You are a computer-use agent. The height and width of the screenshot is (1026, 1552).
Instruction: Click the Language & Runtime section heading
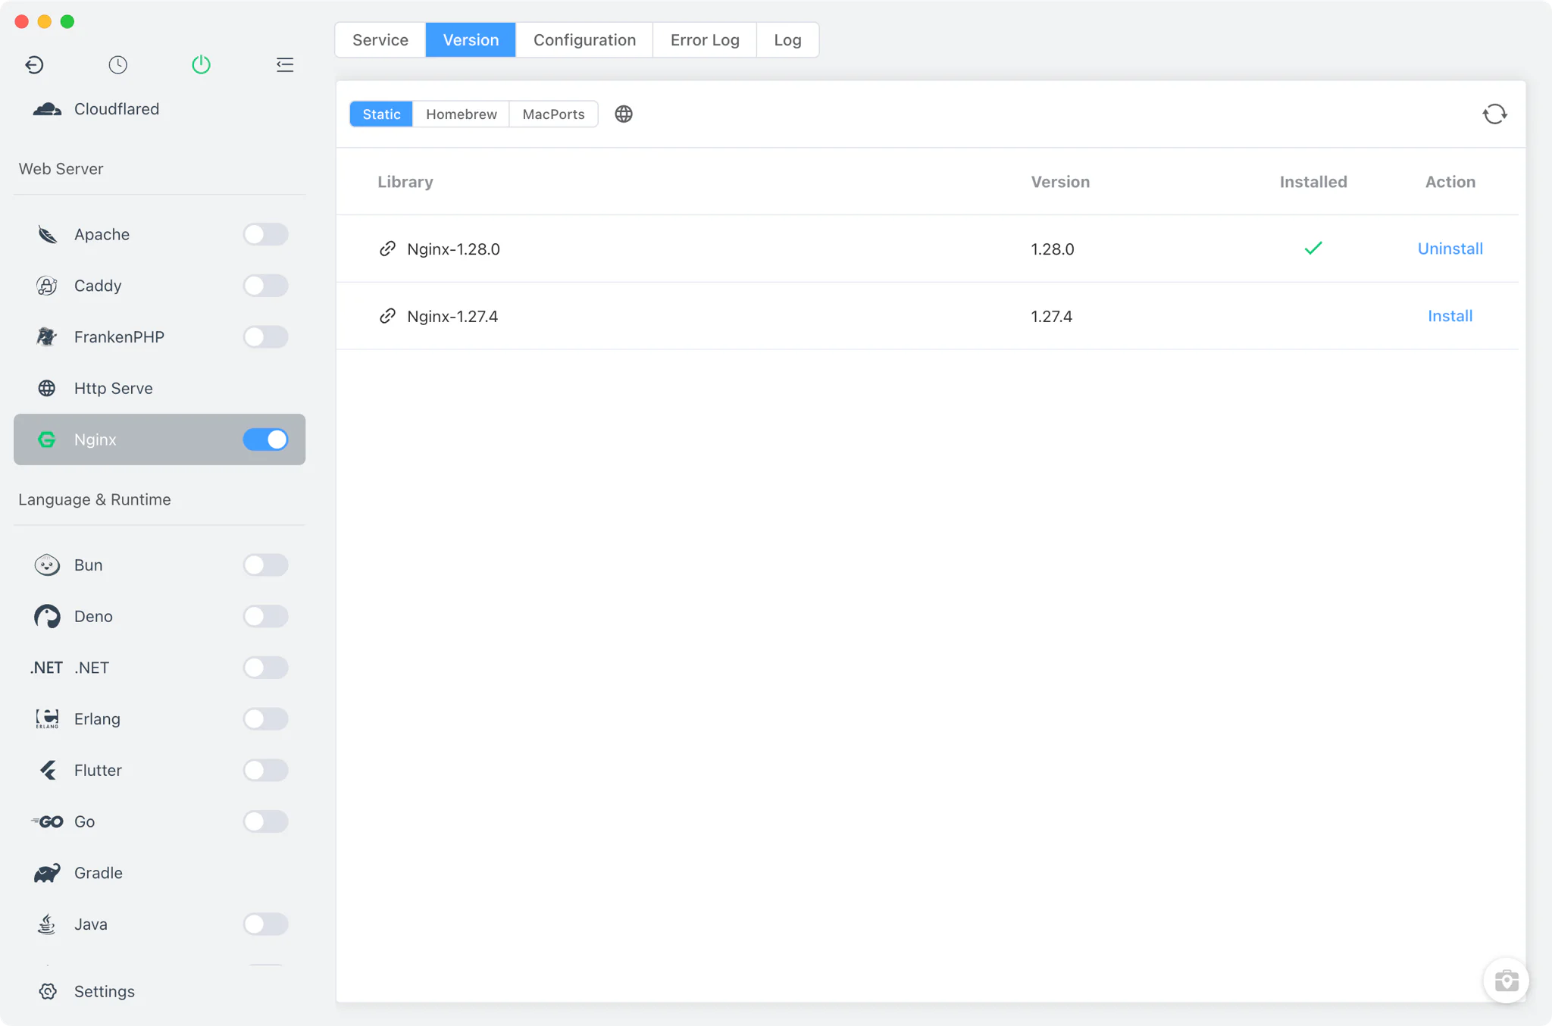coord(95,500)
